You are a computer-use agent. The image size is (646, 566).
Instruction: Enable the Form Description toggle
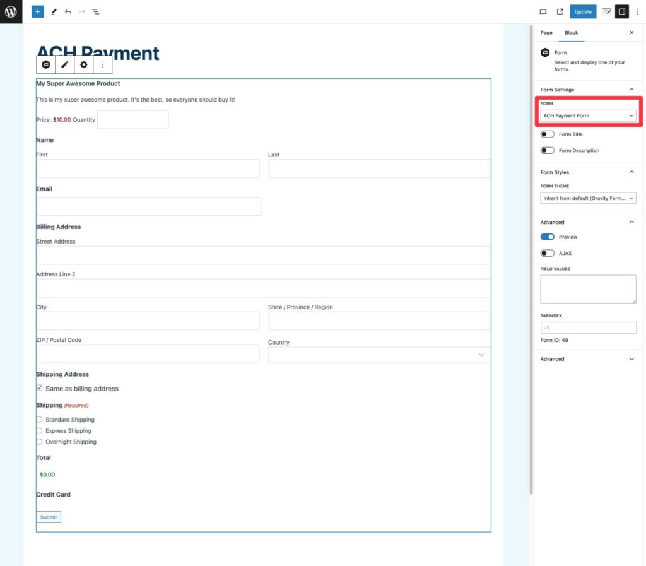click(x=548, y=150)
